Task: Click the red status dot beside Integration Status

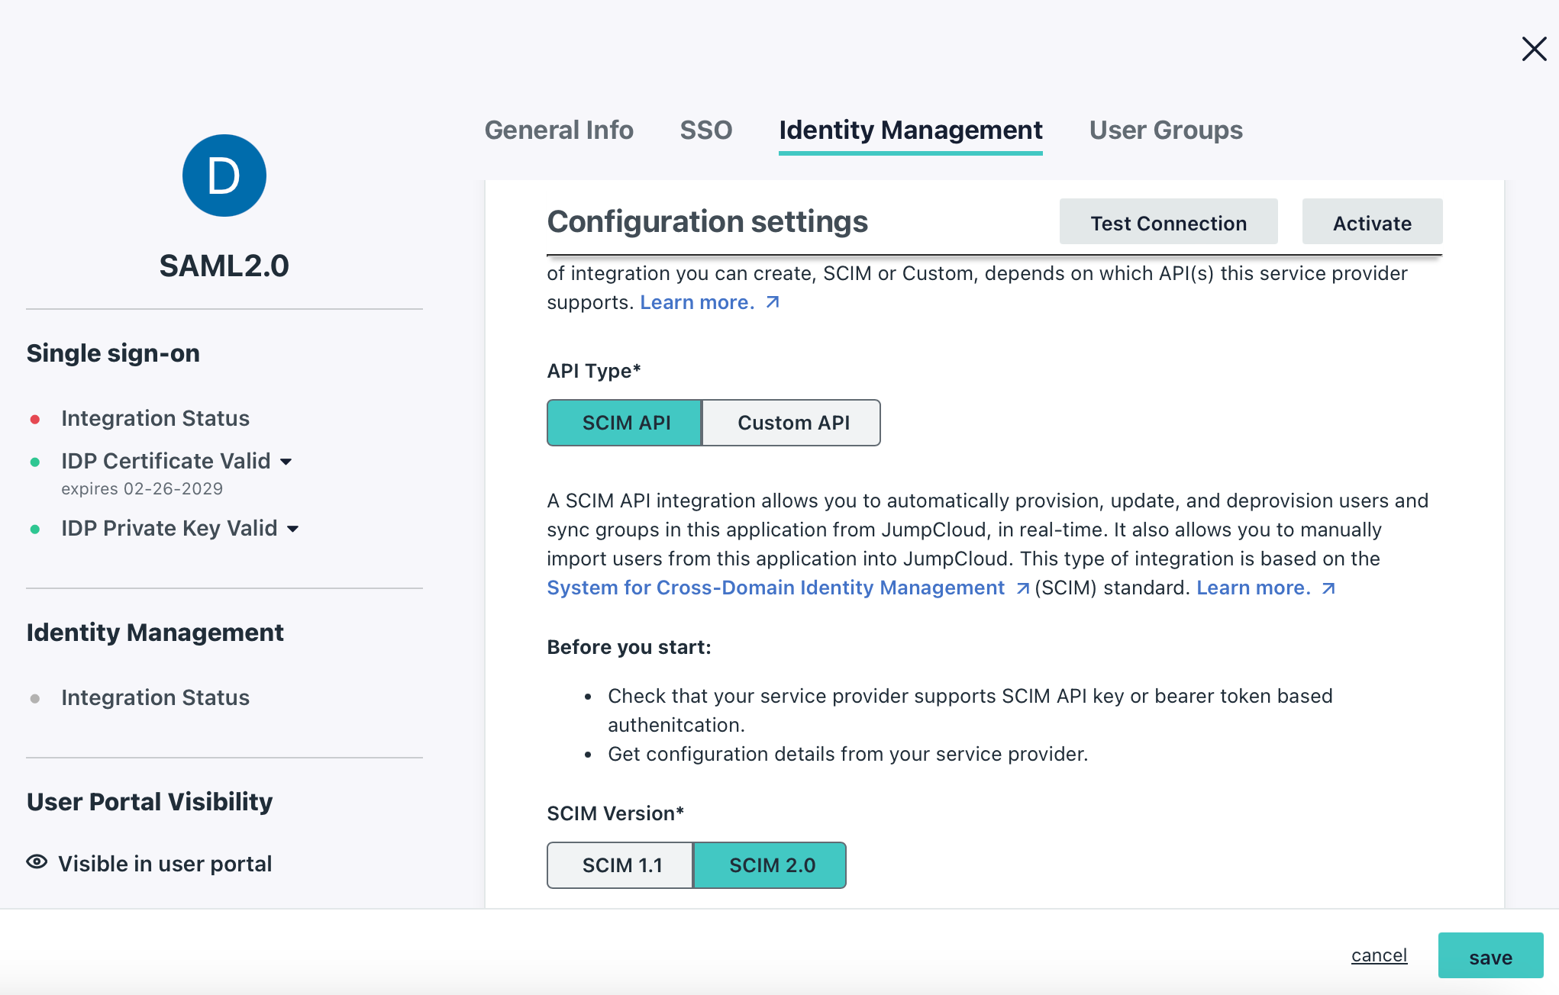Action: coord(34,417)
